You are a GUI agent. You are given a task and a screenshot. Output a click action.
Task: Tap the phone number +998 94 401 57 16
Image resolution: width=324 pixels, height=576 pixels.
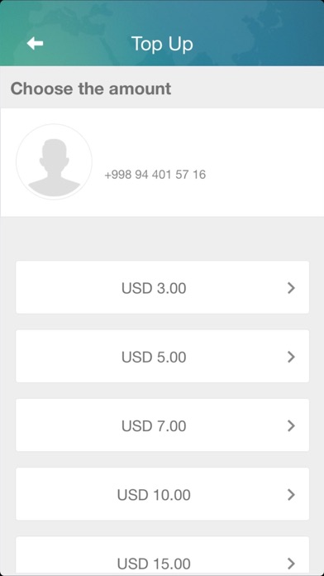click(155, 175)
